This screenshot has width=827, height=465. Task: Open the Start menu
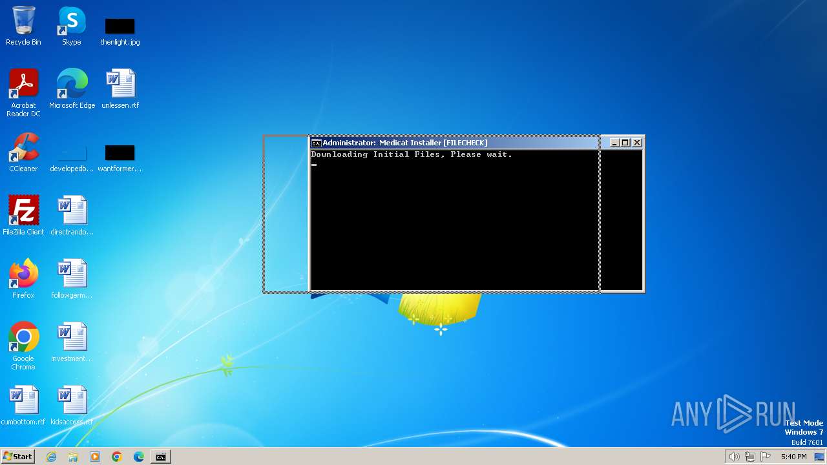point(17,457)
